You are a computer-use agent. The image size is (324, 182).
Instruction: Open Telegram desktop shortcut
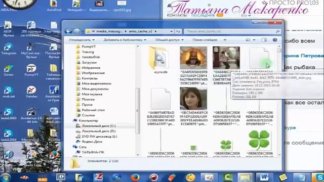[9, 49]
